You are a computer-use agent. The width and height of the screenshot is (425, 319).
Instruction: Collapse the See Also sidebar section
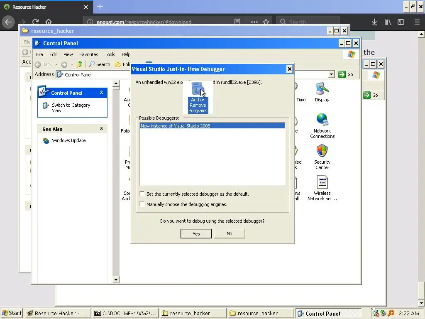click(x=101, y=129)
